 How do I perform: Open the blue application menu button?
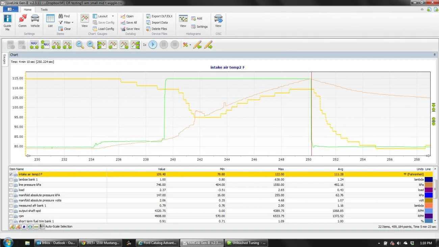(x=11, y=9)
